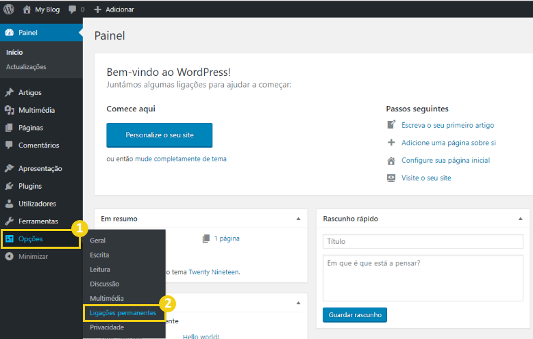Click the WordPress logo icon

pyautogui.click(x=9, y=9)
